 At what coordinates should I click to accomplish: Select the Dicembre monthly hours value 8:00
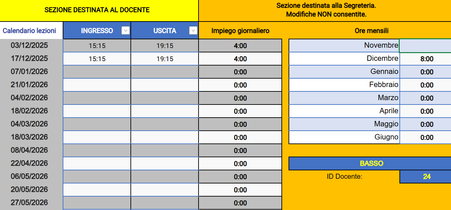point(427,59)
